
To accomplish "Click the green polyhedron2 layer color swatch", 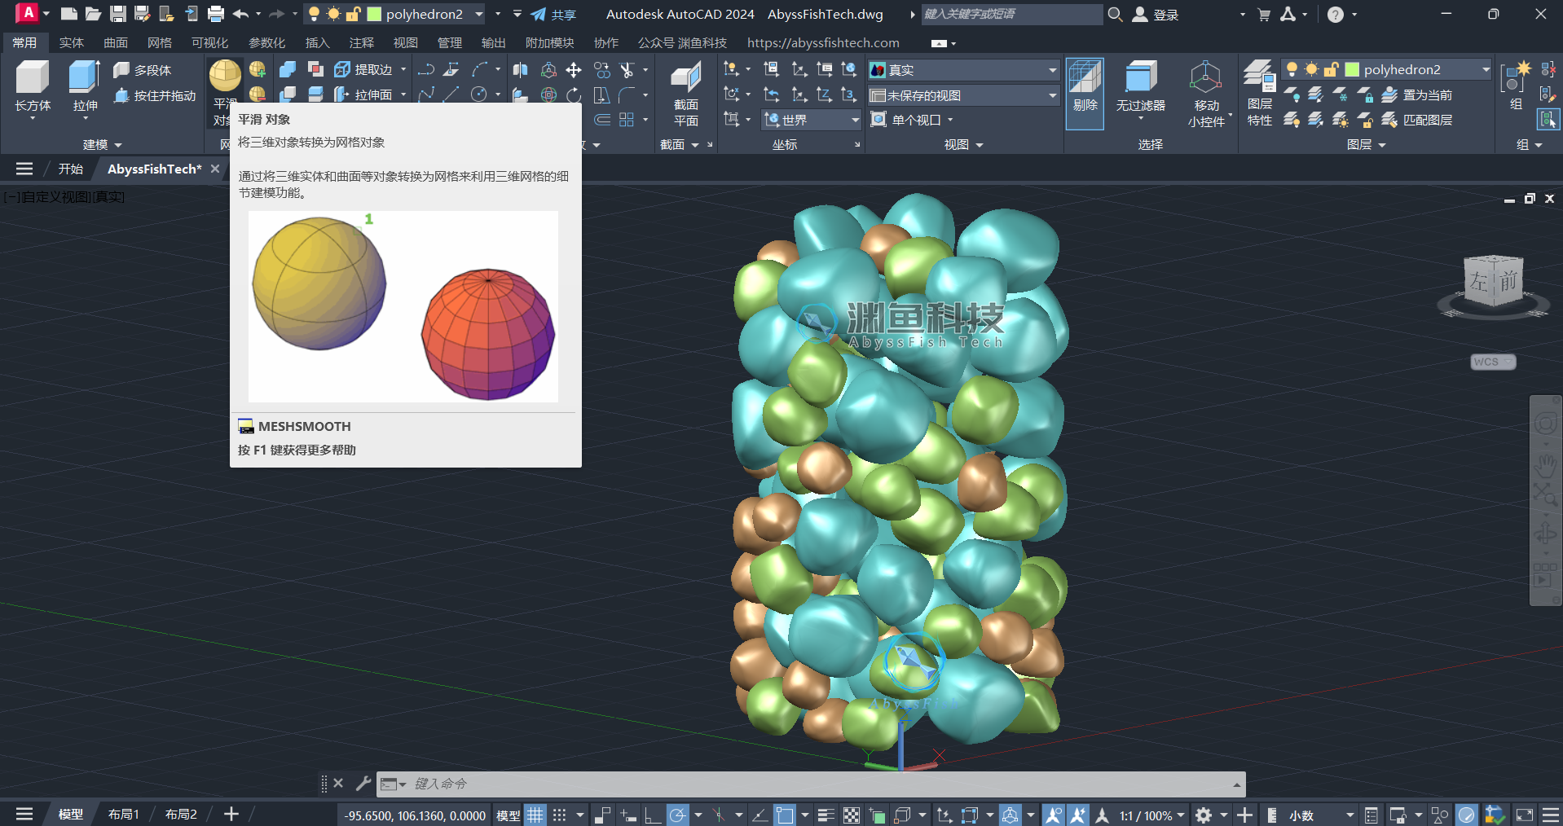I will coord(1352,70).
